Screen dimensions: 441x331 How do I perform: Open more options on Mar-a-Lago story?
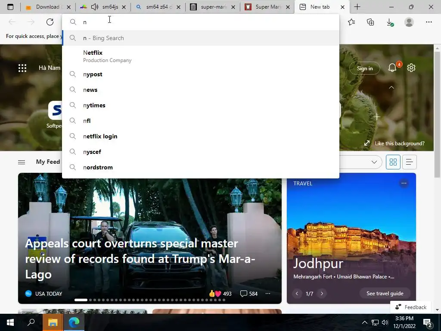[x=268, y=293]
